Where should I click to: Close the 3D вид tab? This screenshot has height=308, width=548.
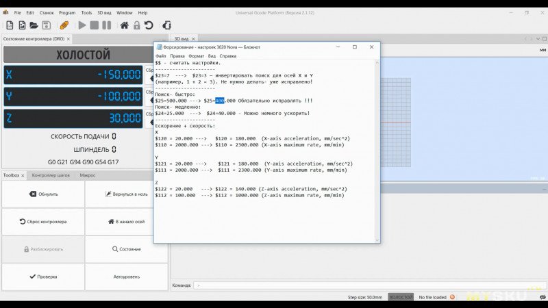[x=193, y=39]
